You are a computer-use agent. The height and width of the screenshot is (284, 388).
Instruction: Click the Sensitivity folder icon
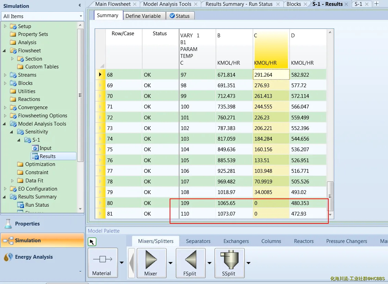click(20, 132)
